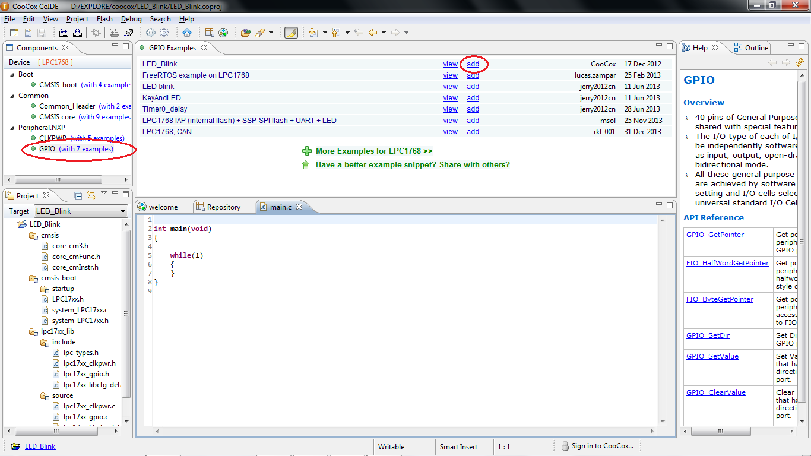This screenshot has height=456, width=811.
Task: Open the Repository grid icon in toolbar
Action: tap(210, 33)
